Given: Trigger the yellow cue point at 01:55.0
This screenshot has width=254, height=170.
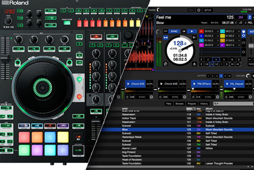Looking at the screenshot, I should (x=222, y=36).
